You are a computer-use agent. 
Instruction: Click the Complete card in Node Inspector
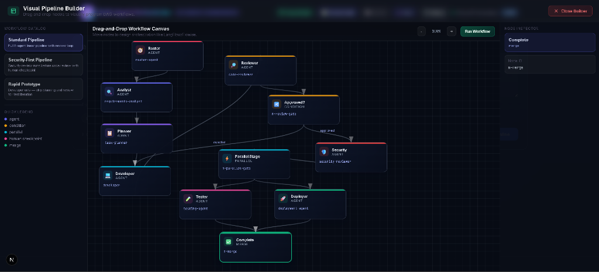click(x=550, y=42)
